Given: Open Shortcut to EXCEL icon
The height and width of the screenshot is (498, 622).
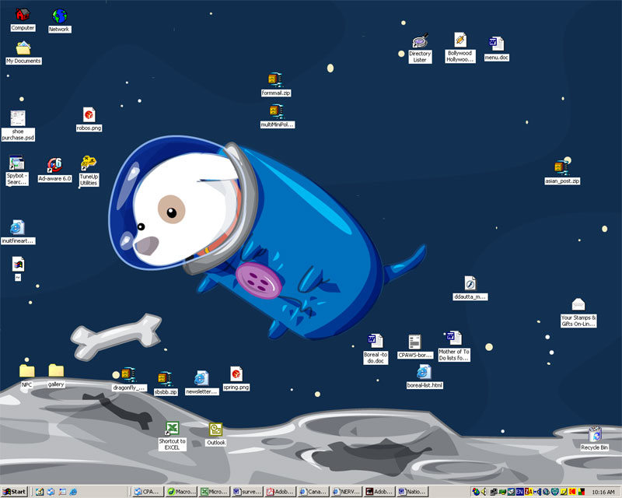Looking at the screenshot, I should (x=173, y=430).
